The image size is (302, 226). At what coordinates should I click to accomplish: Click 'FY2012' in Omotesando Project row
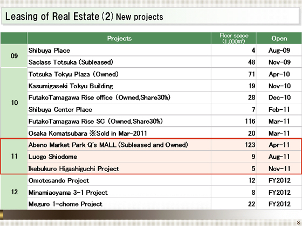coord(279,180)
